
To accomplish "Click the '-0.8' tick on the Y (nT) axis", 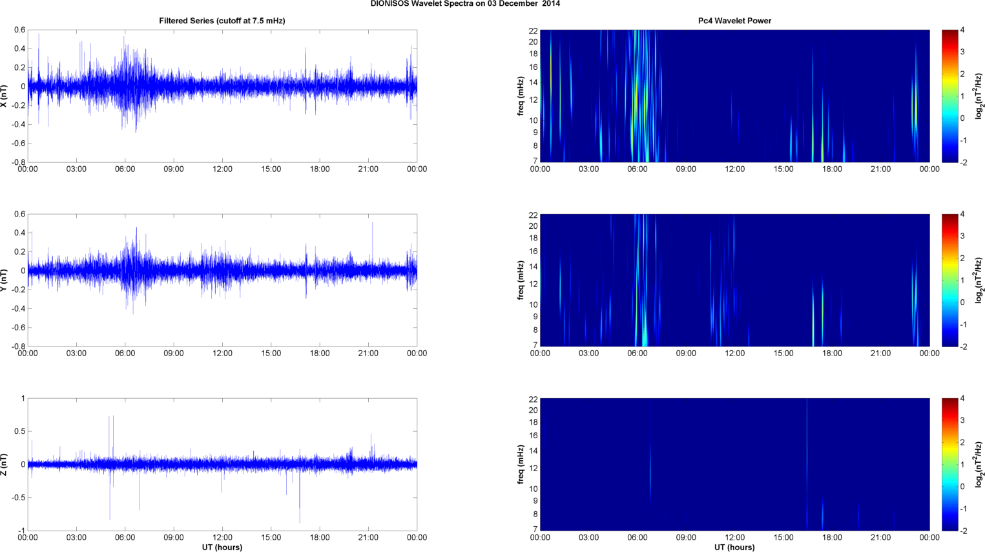I will click(x=18, y=346).
